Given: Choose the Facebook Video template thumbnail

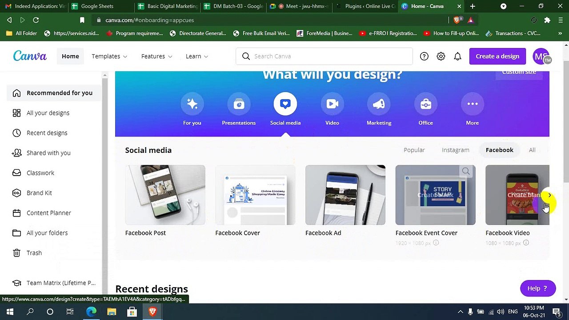Looking at the screenshot, I should pos(517,195).
